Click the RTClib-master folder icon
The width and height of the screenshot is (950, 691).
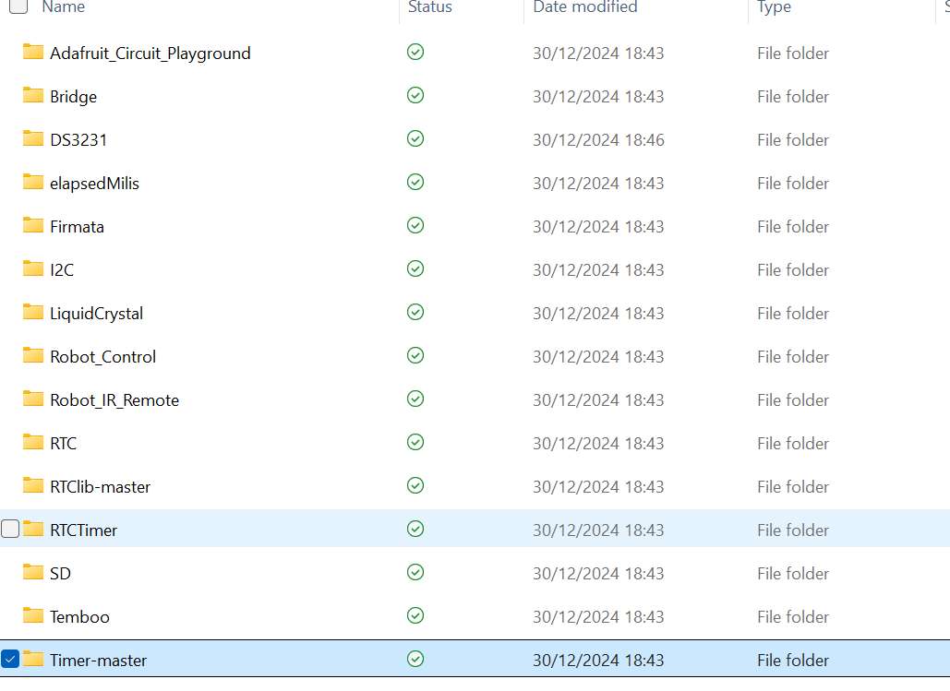[32, 485]
